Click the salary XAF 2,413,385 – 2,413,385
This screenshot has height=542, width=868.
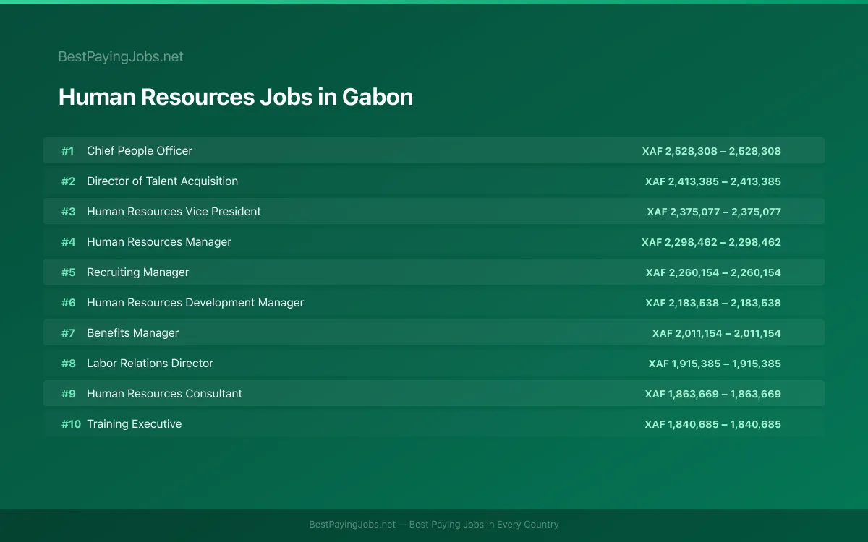pos(713,181)
